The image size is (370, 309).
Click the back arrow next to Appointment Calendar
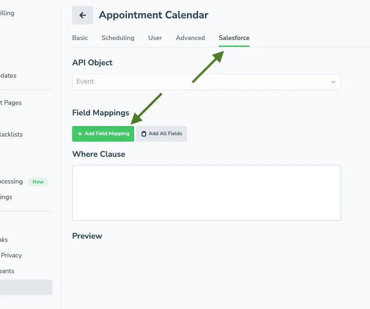[82, 15]
